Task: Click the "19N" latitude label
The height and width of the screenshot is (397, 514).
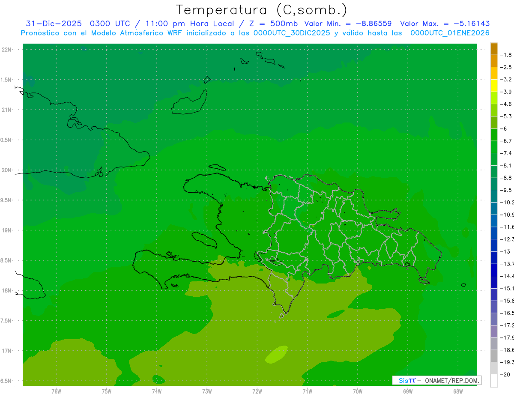Action: tap(7, 230)
